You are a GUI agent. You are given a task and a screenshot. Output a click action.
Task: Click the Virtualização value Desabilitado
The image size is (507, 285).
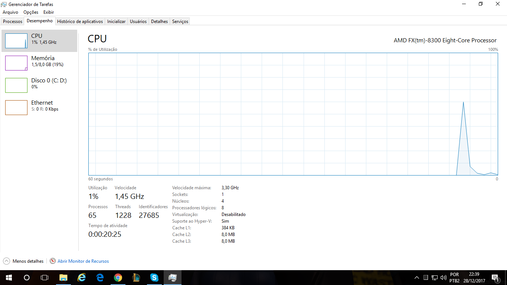click(x=233, y=214)
